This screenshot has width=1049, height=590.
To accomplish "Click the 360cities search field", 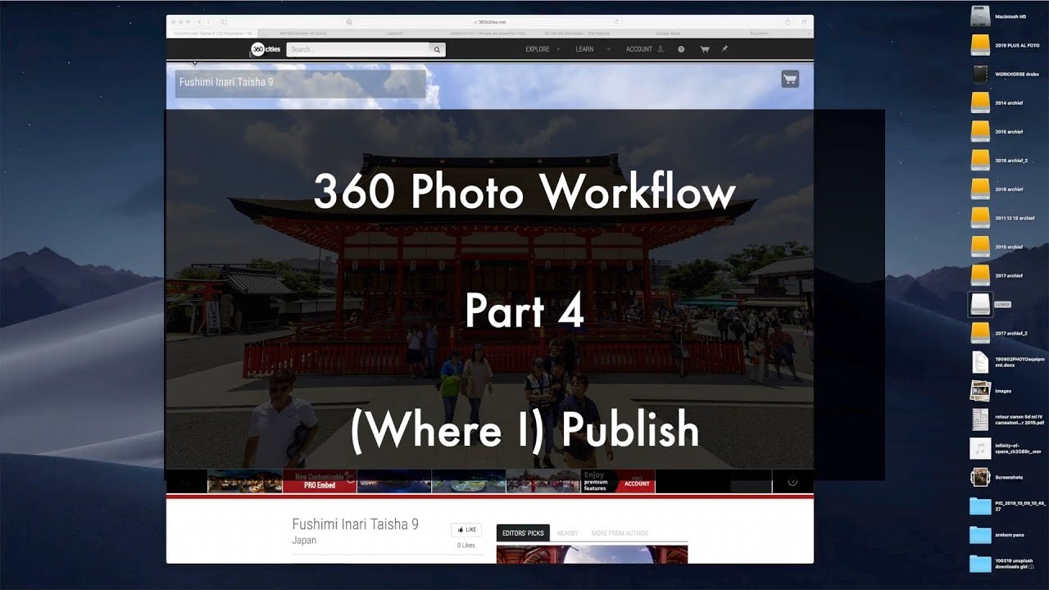I will click(x=358, y=50).
